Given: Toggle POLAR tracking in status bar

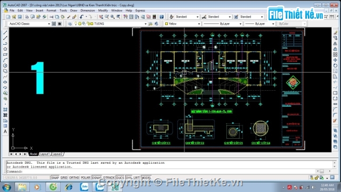Looking at the screenshot, I should [x=85, y=178].
